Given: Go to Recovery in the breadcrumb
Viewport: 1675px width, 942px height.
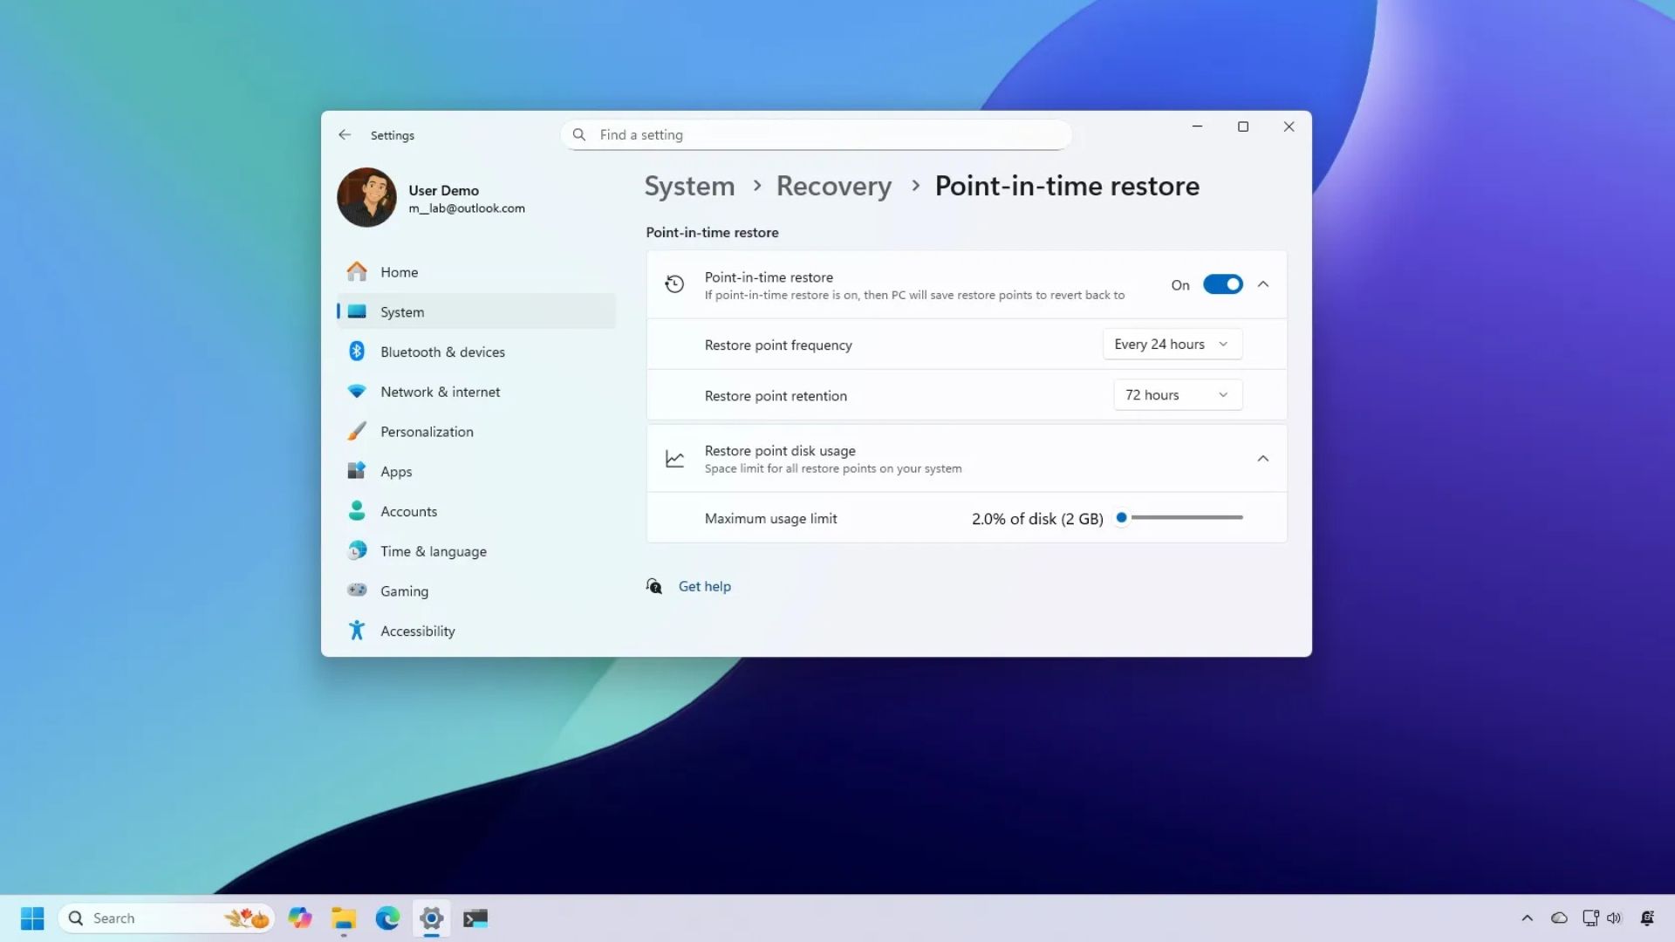Looking at the screenshot, I should pyautogui.click(x=833, y=186).
